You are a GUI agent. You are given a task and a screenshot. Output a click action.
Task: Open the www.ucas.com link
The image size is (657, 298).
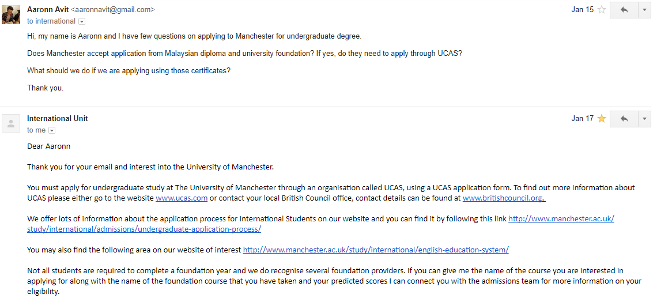coord(182,198)
